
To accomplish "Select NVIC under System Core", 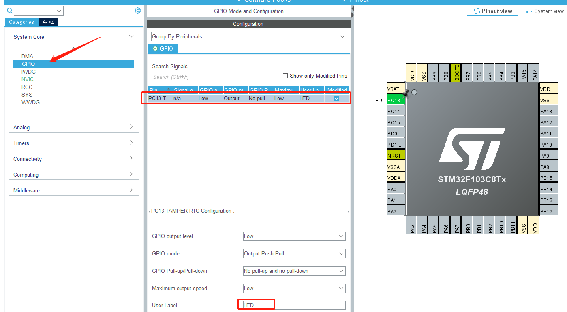I will click(28, 79).
